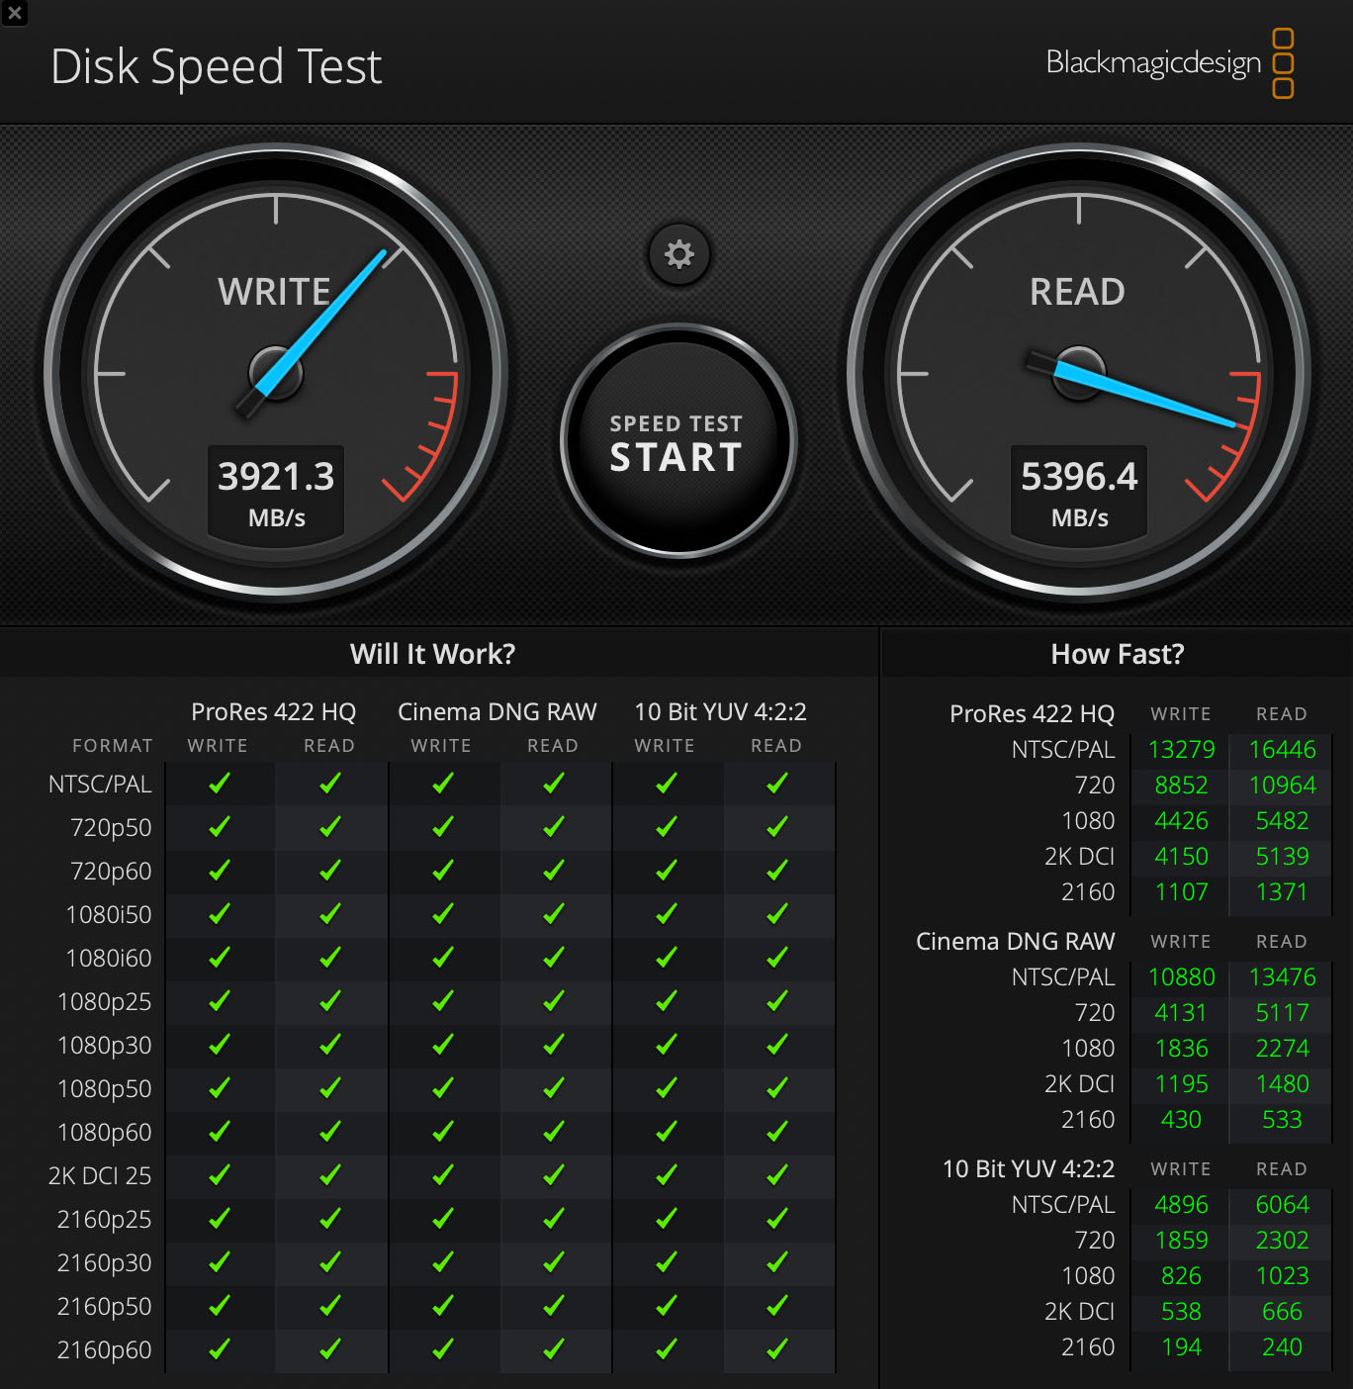Click the 2160p60 format row label
1353x1389 pixels.
(x=105, y=1350)
